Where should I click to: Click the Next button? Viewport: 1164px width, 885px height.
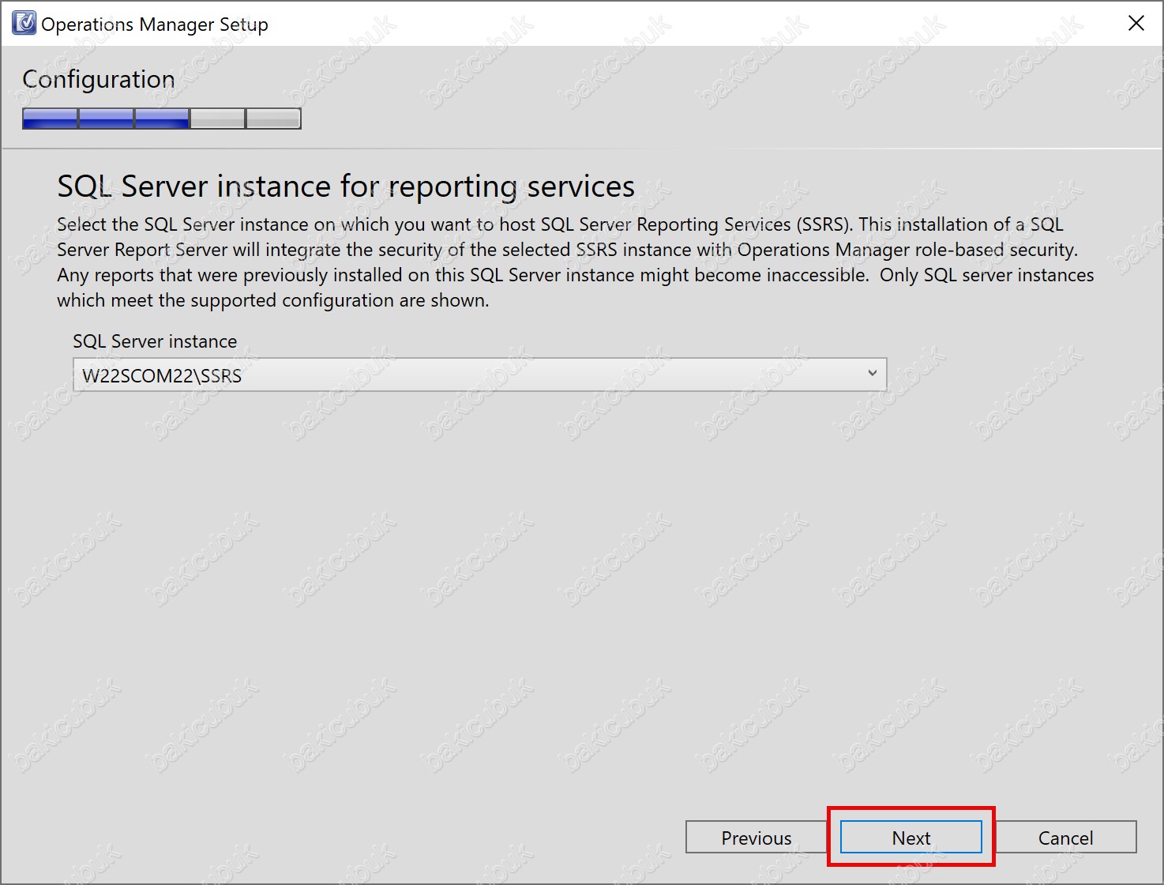pos(911,837)
